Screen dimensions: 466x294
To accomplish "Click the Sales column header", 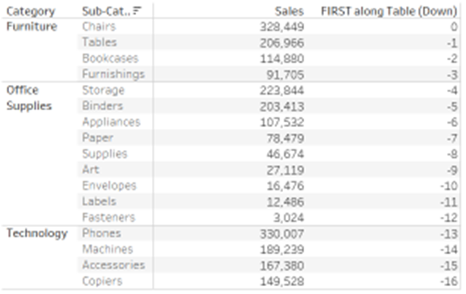I will [x=289, y=11].
